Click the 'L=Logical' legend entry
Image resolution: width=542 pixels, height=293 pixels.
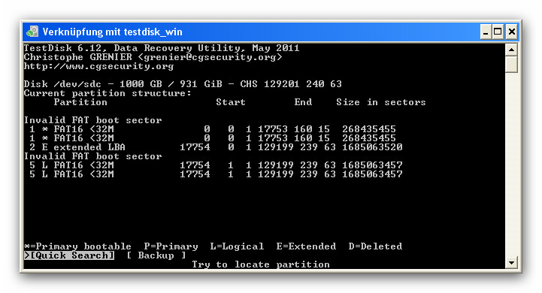point(237,246)
